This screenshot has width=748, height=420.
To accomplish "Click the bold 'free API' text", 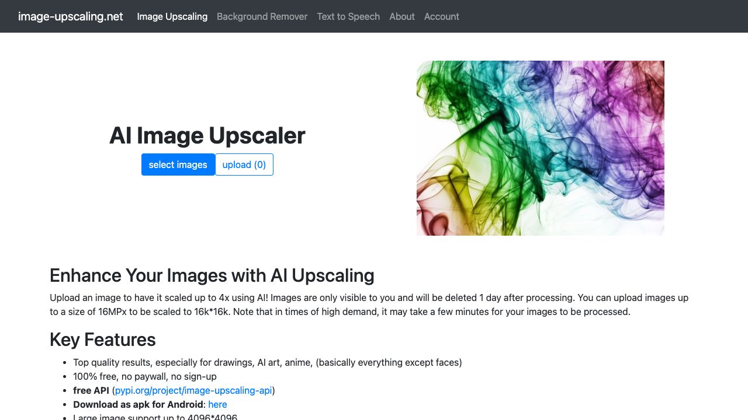I will [x=91, y=390].
